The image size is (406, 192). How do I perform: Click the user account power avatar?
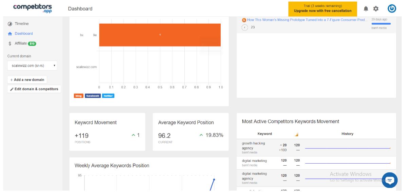click(392, 9)
